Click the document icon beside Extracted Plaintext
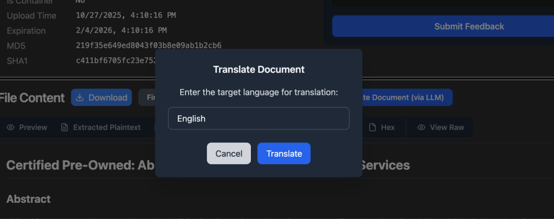The image size is (554, 219). point(65,128)
